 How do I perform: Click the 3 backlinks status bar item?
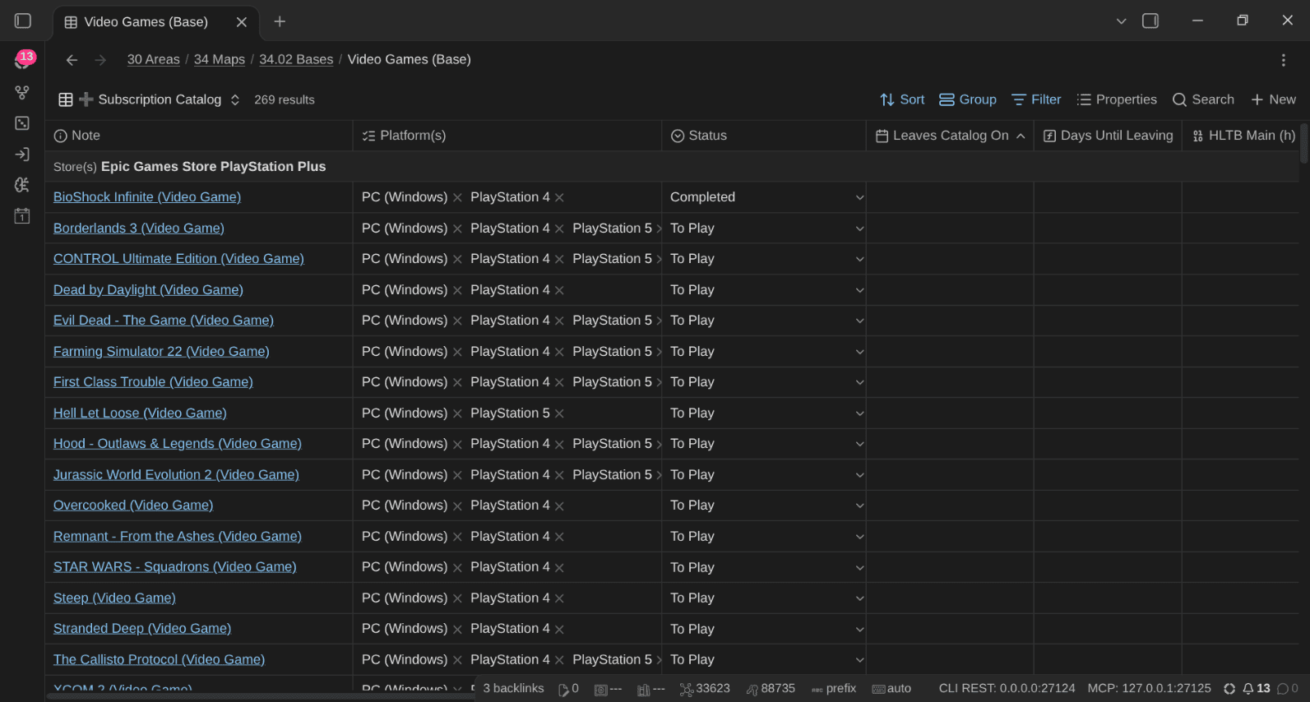pos(513,689)
